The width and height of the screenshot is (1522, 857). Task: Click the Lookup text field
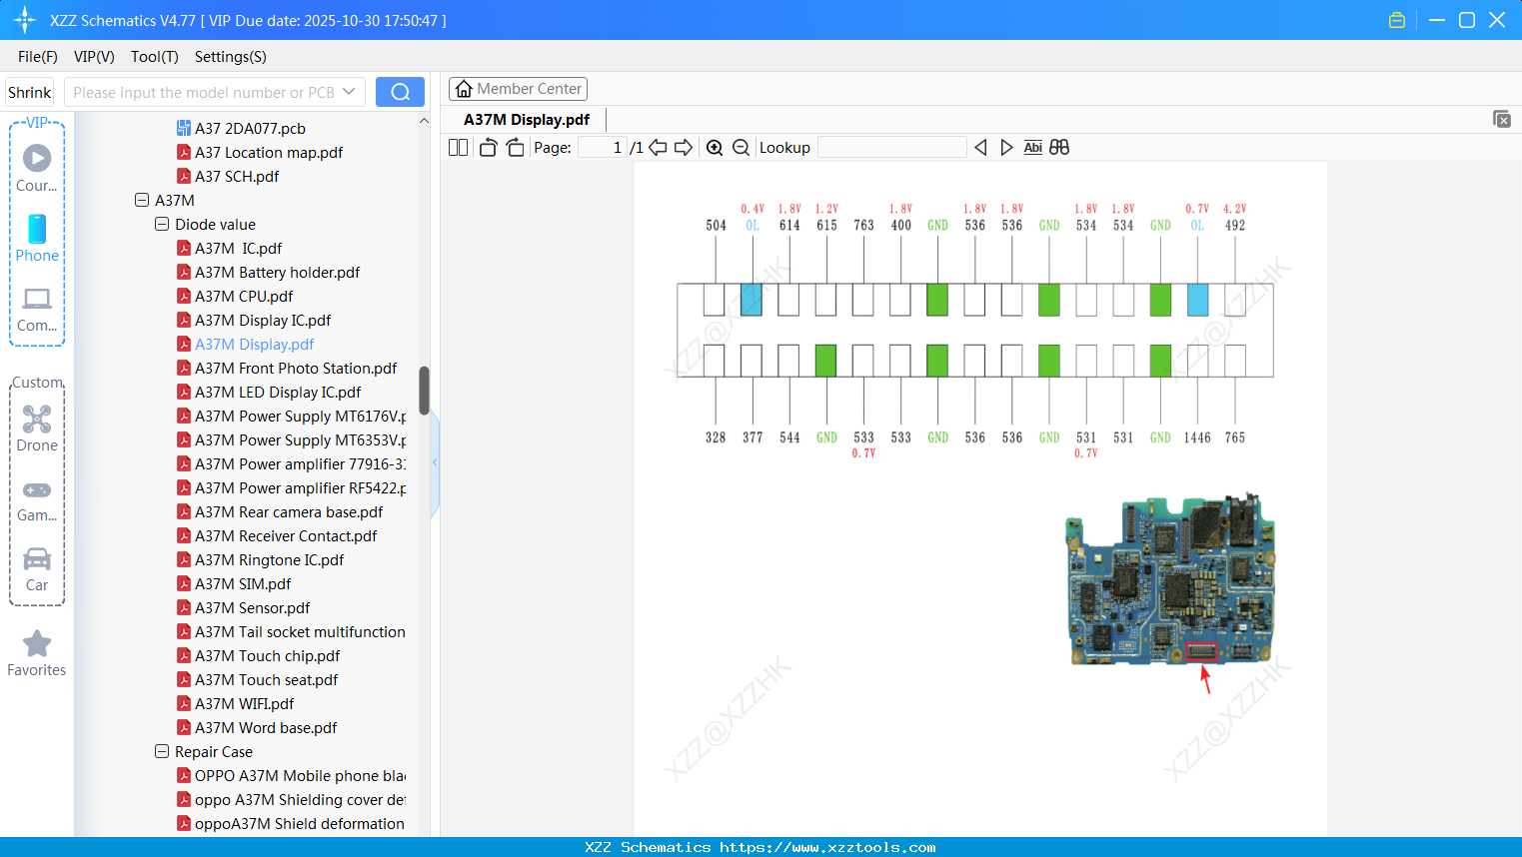click(892, 147)
